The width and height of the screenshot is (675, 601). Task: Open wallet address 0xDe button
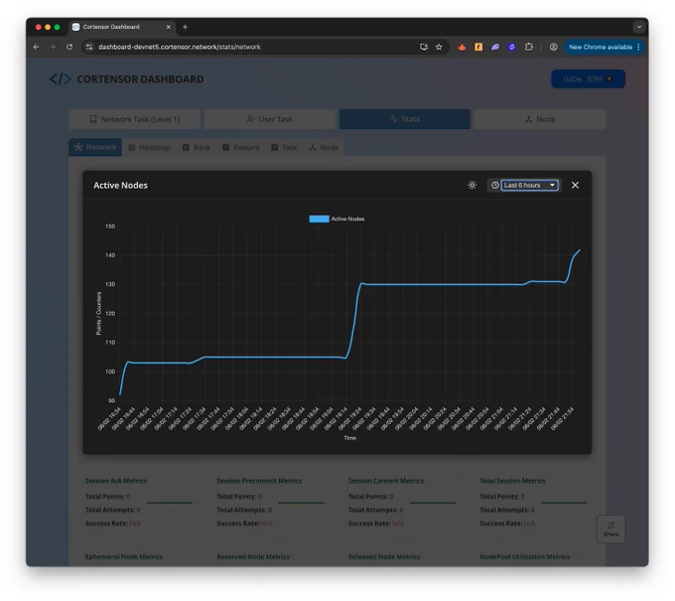pyautogui.click(x=588, y=79)
